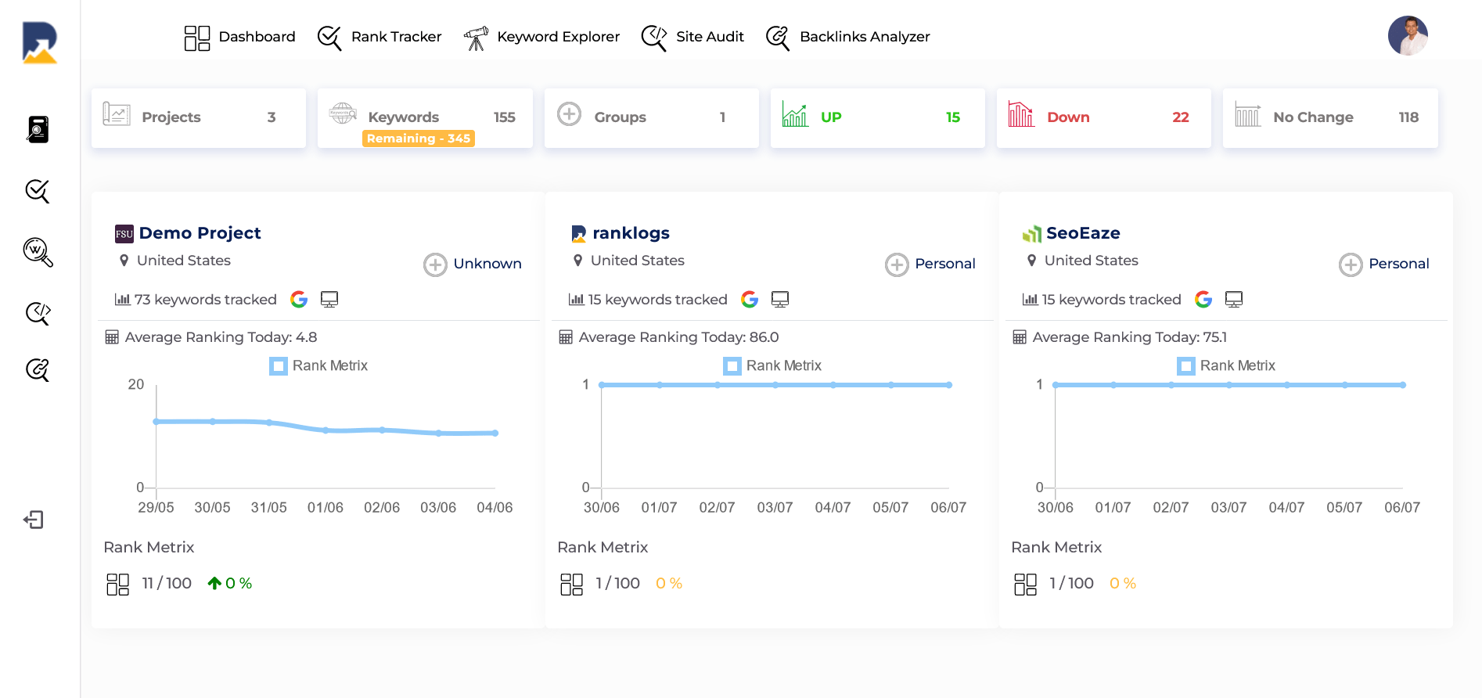Click the Personal group label on SeoEaze card
This screenshot has height=698, width=1482.
[1399, 264]
